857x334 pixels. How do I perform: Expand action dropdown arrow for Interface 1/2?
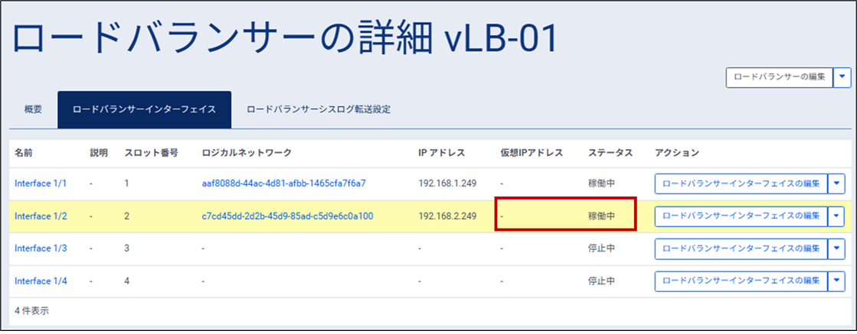coord(836,216)
